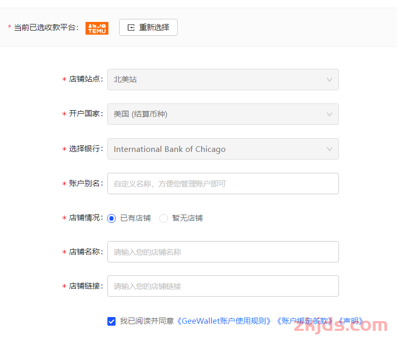The width and height of the screenshot is (397, 341).
Task: Open the 选择银行 International Bank of Chicago dropdown
Action: click(x=223, y=149)
